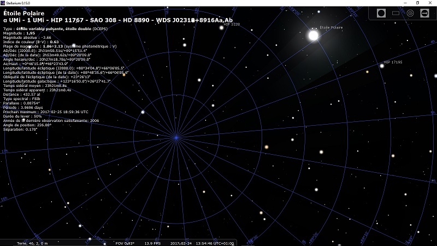Close the Stellarium window
Image resolution: width=437 pixels, height=246 pixels.
430,3
